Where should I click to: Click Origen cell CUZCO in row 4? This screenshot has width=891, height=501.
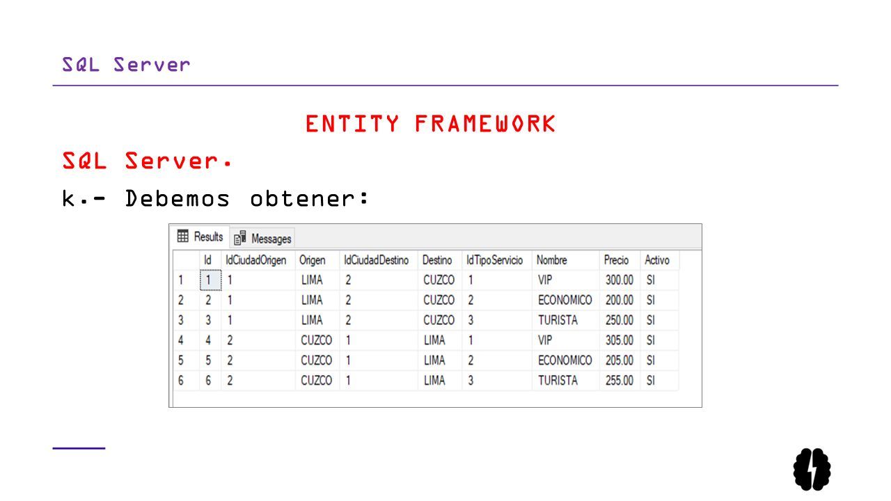(317, 341)
